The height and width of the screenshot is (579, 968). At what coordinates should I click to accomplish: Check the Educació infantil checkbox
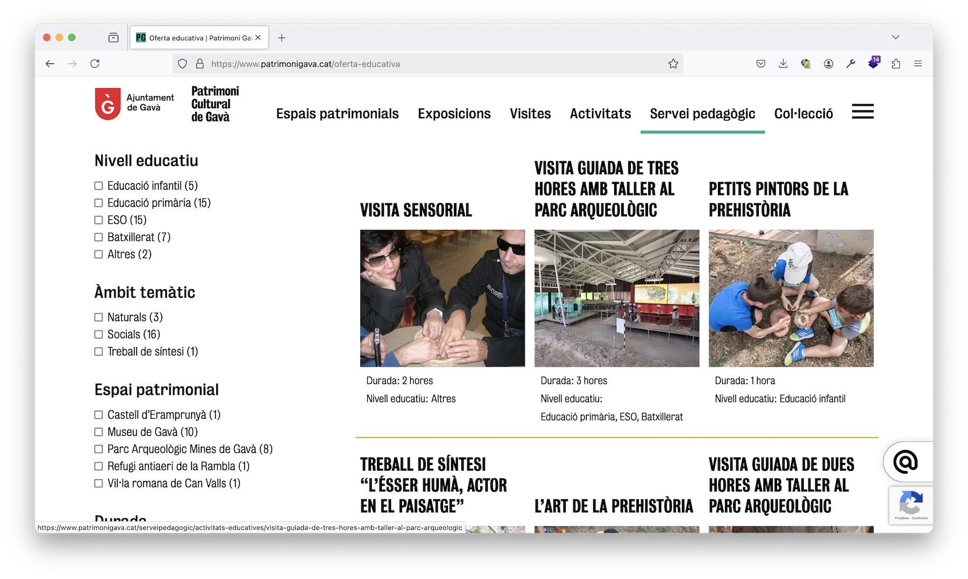coord(98,186)
